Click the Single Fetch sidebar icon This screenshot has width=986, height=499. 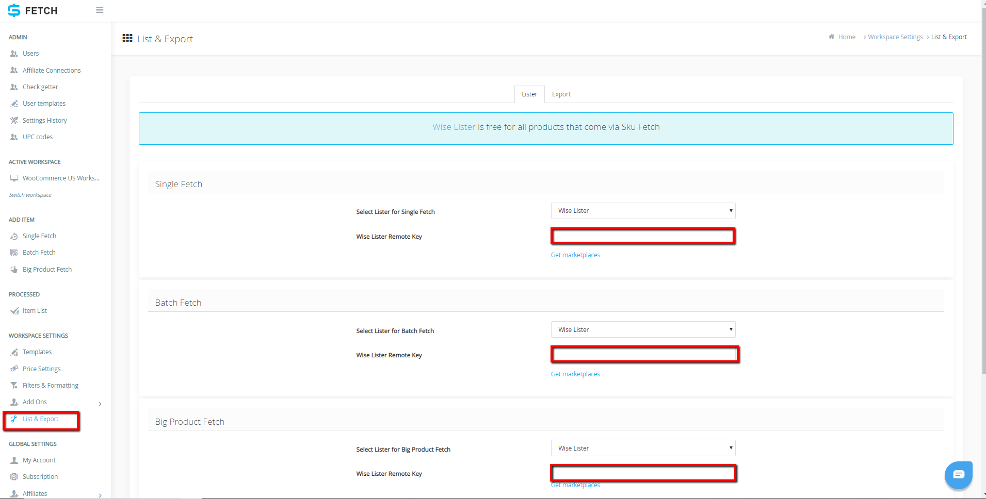14,236
